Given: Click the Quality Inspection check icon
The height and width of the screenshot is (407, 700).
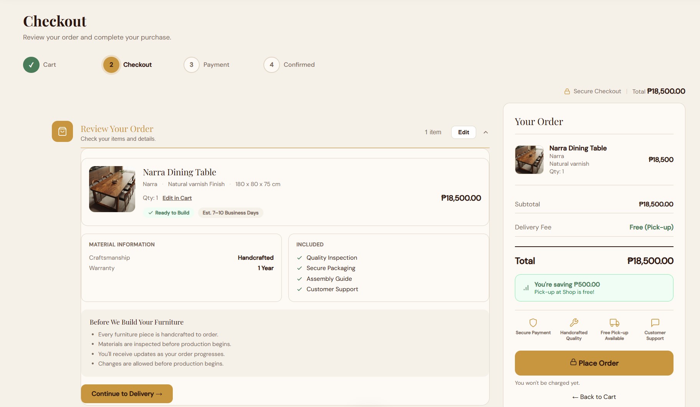Looking at the screenshot, I should click(300, 258).
